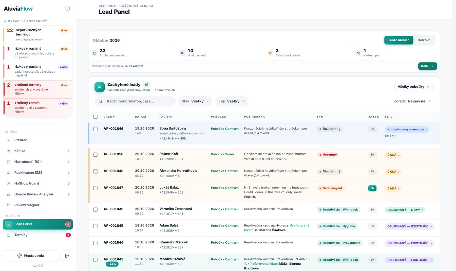Viewport: 456px width, 271px height.
Task: Open the 2 zrušené termíny alert card
Action: tap(38, 89)
